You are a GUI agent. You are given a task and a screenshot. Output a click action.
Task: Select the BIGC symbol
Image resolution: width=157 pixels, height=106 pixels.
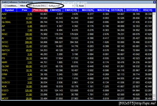coord(4,34)
